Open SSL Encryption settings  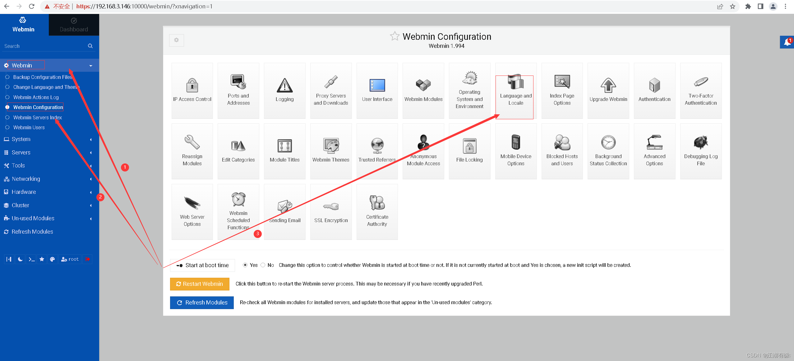[x=331, y=212]
